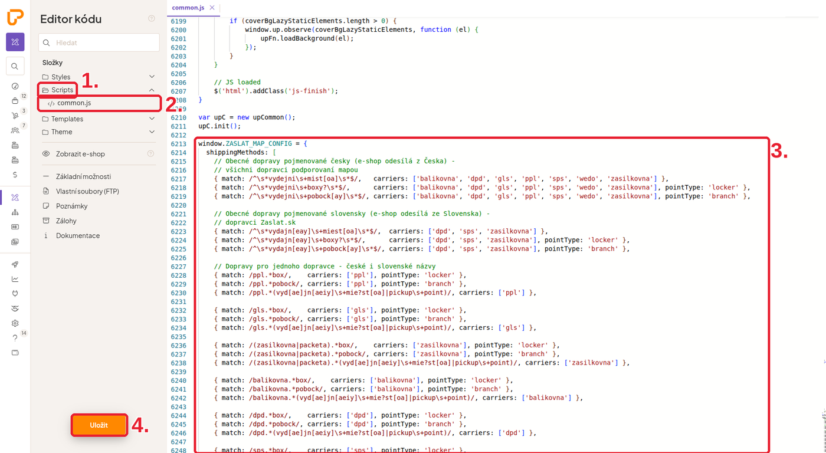
Task: Open orders bag icon with badge 12
Action: pyautogui.click(x=15, y=101)
